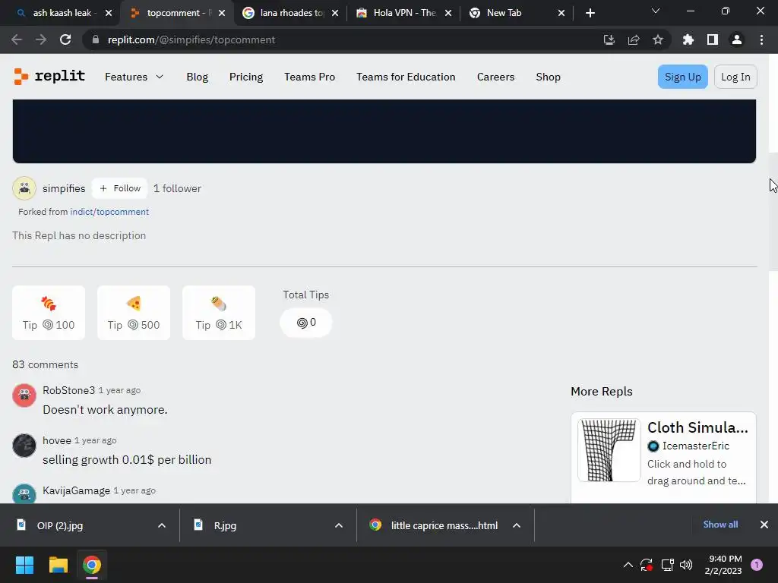
Task: Expand the Features dropdown menu
Action: 134,77
